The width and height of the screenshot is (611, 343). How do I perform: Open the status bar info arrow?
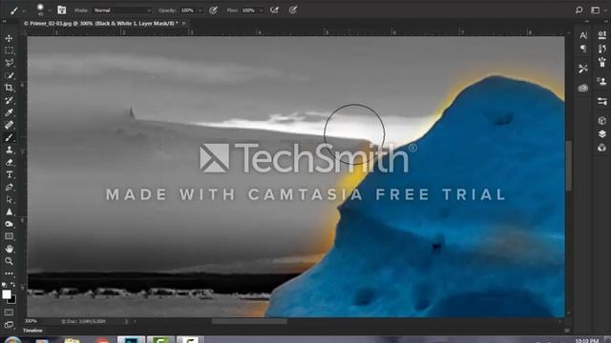click(x=126, y=322)
